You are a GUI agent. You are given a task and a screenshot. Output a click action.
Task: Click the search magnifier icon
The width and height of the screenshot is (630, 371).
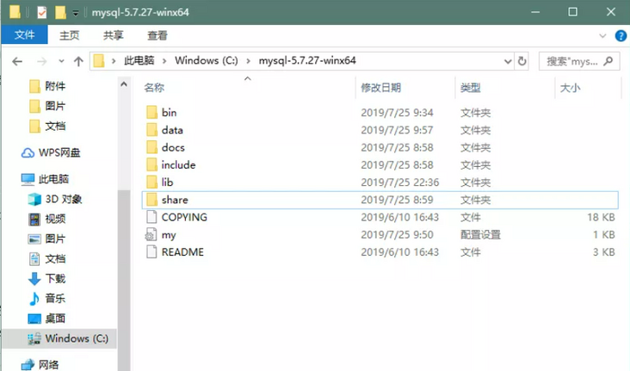click(x=608, y=61)
